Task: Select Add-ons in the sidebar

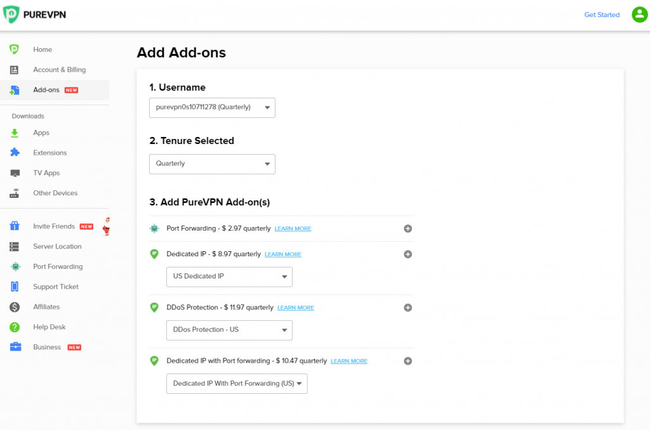Action: (46, 90)
